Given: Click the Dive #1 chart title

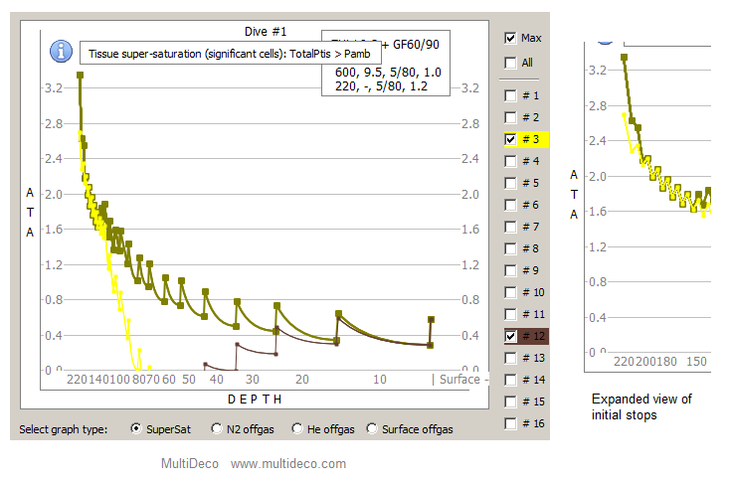Looking at the screenshot, I should 266,32.
